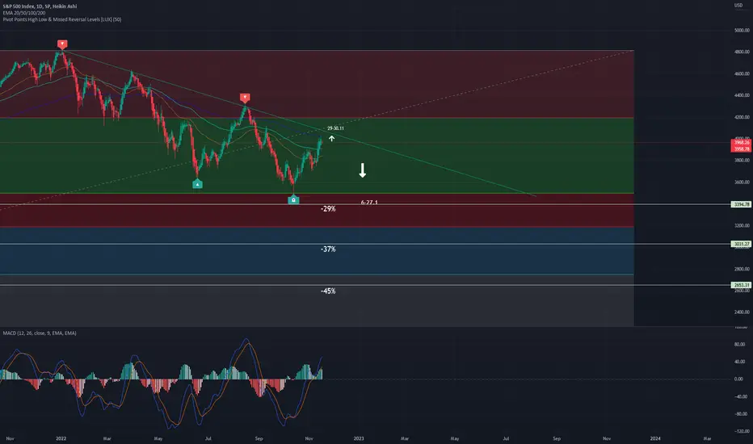This screenshot has height=444, width=753.
Task: Click the USD currency label on price axis
Action: (738, 6)
